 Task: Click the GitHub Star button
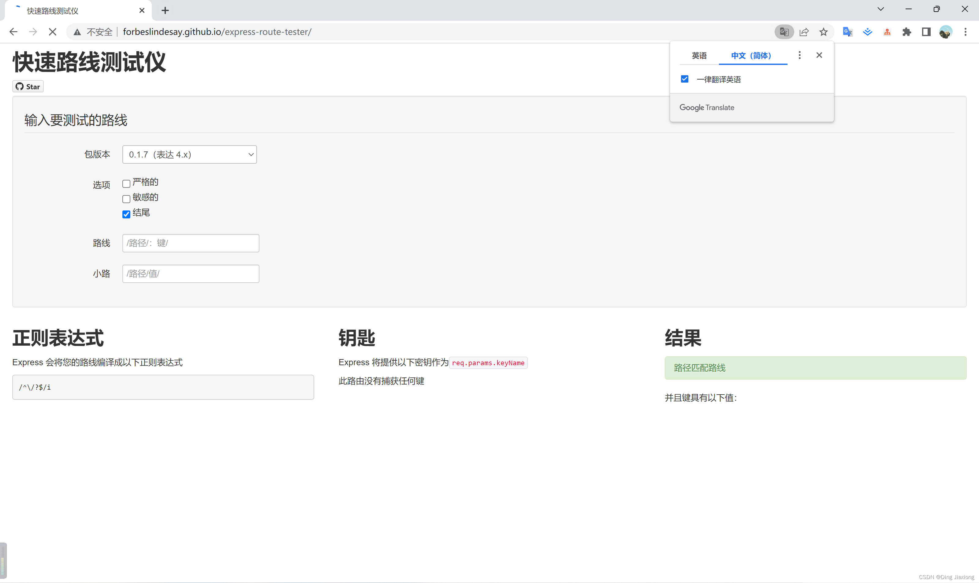click(28, 87)
